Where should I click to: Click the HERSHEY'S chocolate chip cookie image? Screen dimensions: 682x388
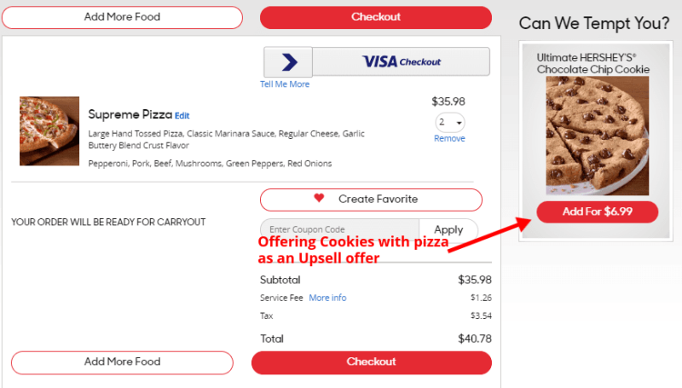click(x=598, y=136)
